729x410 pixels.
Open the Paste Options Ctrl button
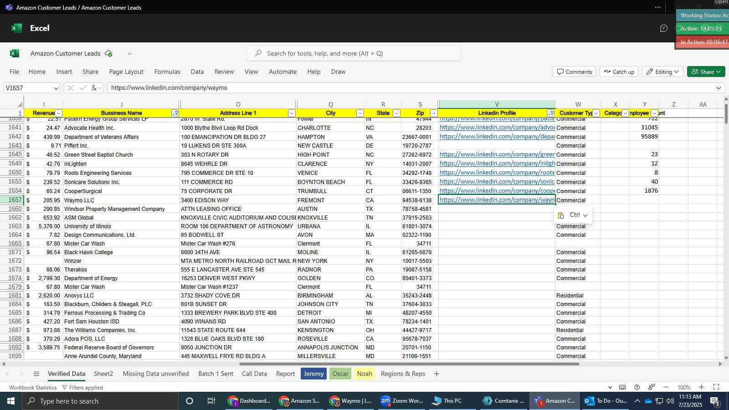[x=573, y=215]
